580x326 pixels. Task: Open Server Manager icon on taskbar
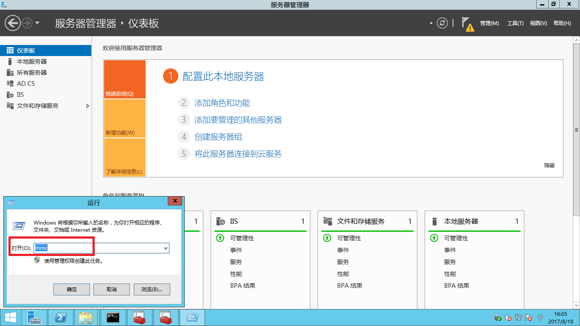click(x=34, y=318)
